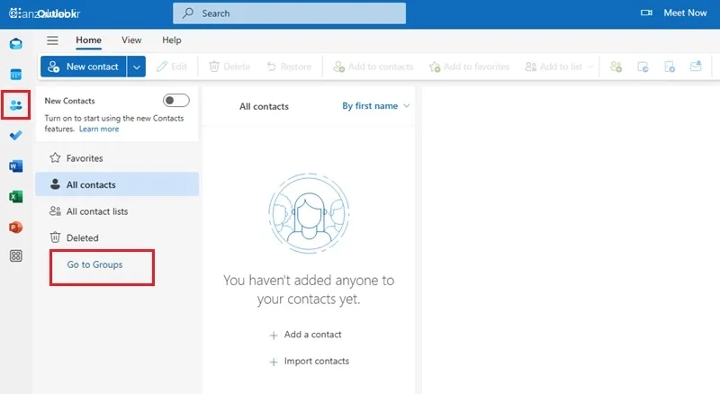Click the Import contacts link

tap(317, 362)
